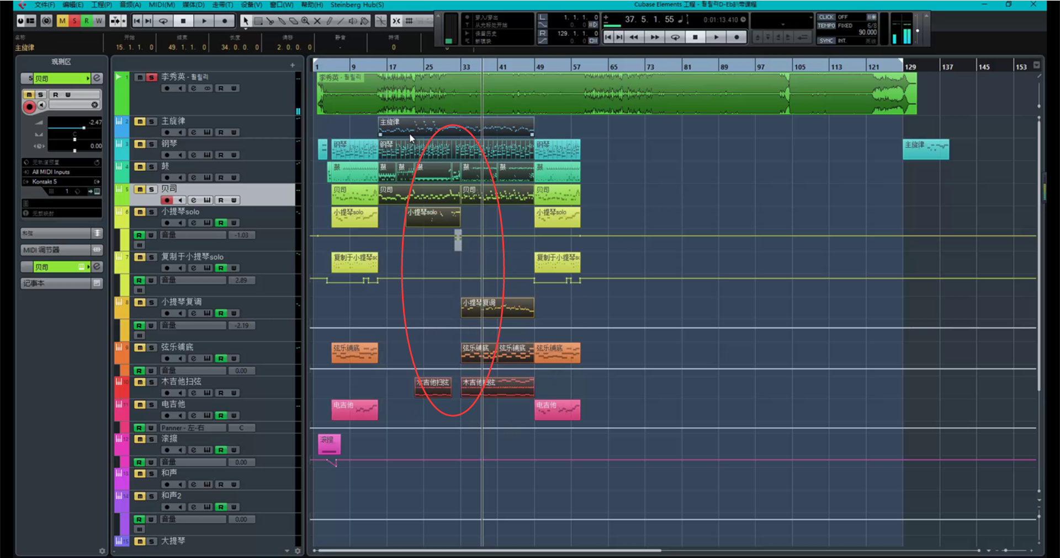Select the Line tool
The height and width of the screenshot is (558, 1060).
tap(341, 21)
